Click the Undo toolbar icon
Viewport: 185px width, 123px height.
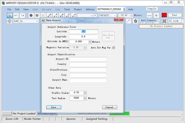pos(16,15)
